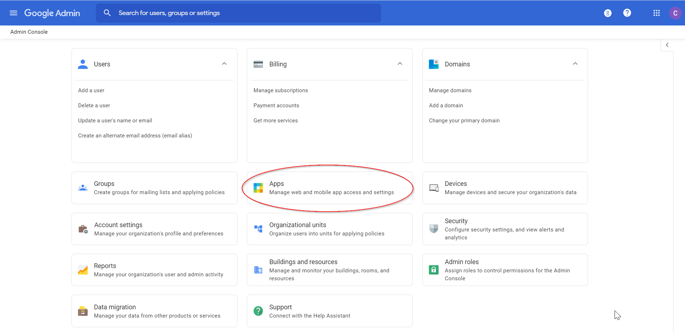Open the account profile avatar

pos(675,13)
